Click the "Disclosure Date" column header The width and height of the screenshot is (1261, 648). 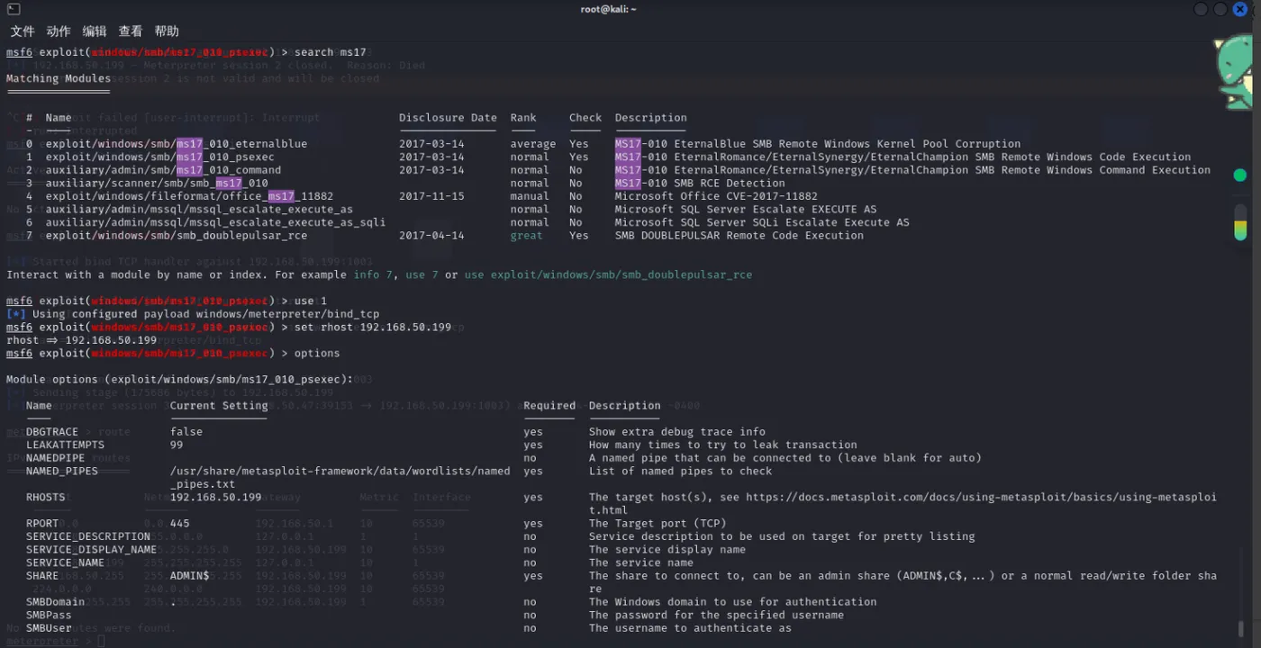[x=448, y=118]
